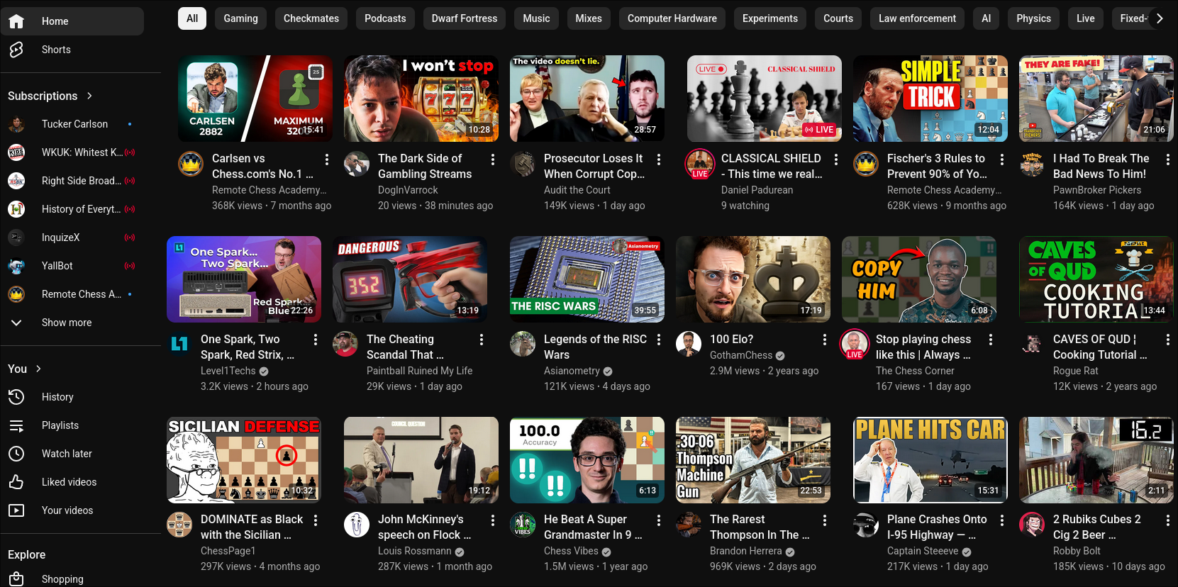Select the Dwarf Fortress filter chip
The width and height of the screenshot is (1178, 587).
pos(465,18)
